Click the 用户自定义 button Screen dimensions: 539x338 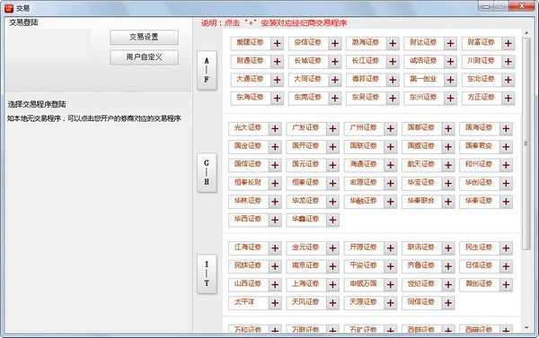tap(144, 57)
